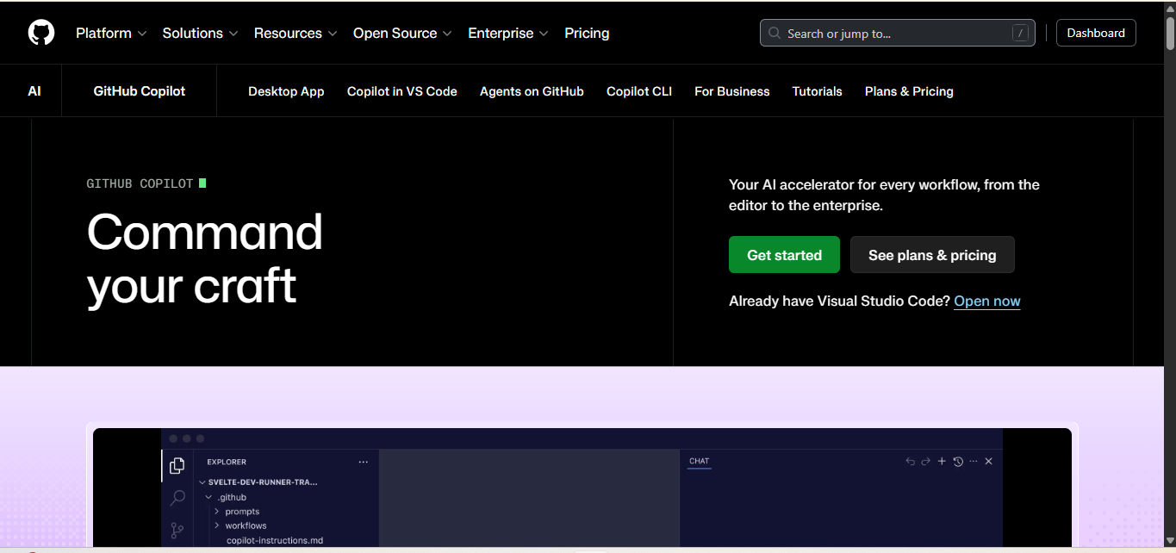Open Source Control icon in editor sidebar
The width and height of the screenshot is (1176, 553).
pyautogui.click(x=177, y=530)
